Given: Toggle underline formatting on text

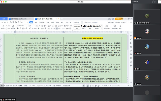Looking at the screenshot, I should tap(23, 28).
